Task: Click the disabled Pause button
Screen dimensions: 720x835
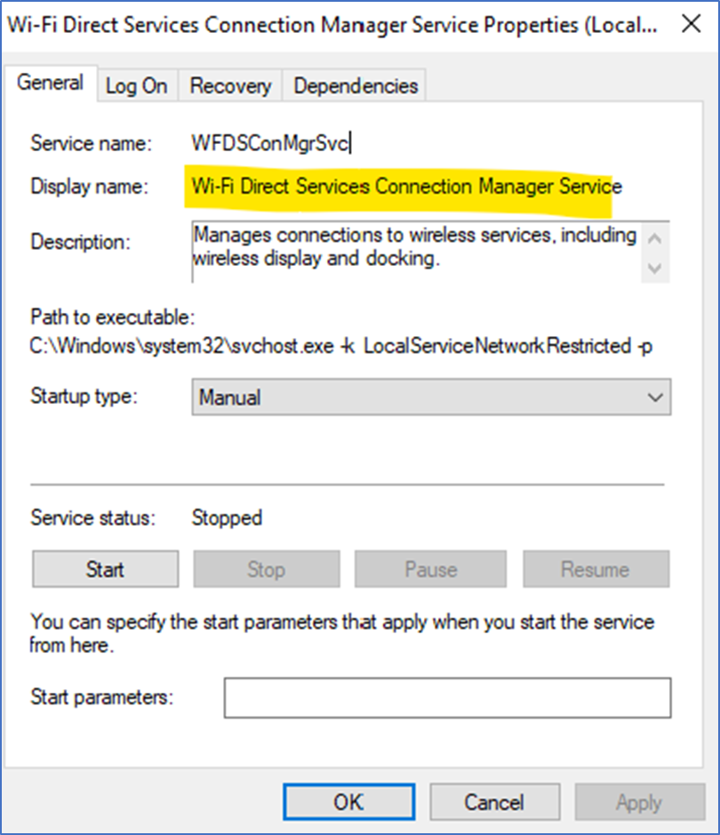Action: tap(430, 569)
